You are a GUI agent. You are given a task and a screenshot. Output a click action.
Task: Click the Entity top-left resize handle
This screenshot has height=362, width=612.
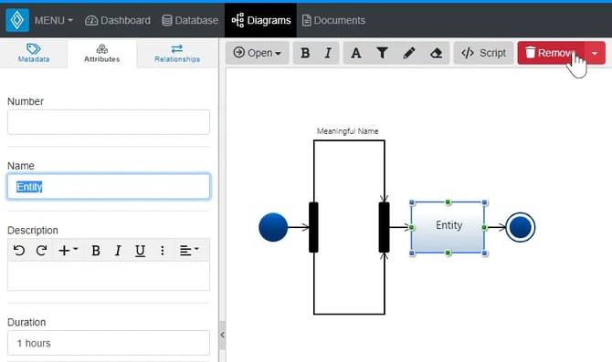pyautogui.click(x=412, y=202)
